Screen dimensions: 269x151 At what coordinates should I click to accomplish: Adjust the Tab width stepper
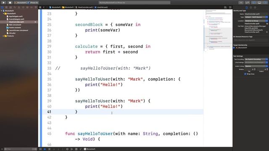click(255, 69)
